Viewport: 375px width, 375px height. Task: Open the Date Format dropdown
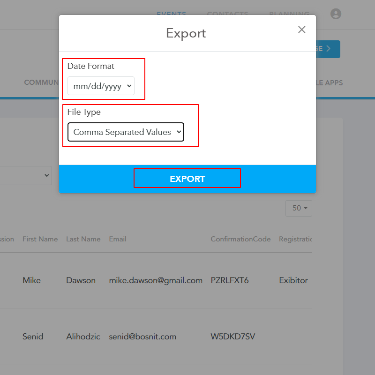coord(100,86)
